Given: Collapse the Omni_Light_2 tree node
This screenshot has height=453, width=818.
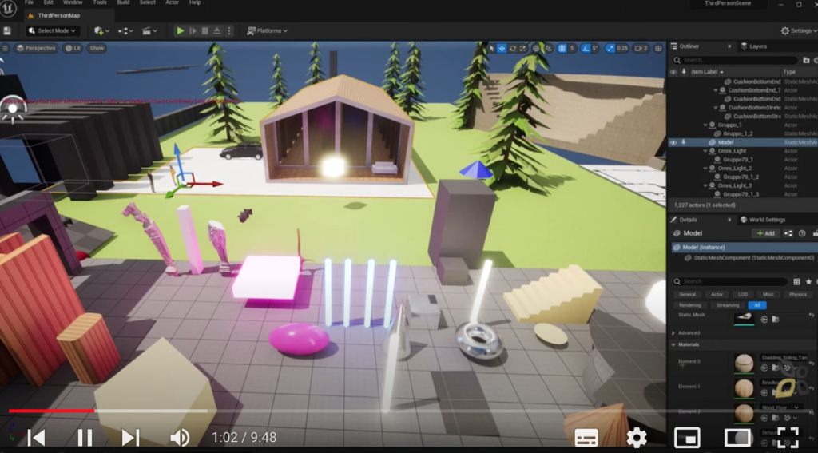Looking at the screenshot, I should 706,169.
